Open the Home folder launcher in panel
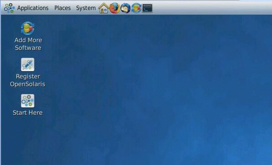 pyautogui.click(x=103, y=8)
